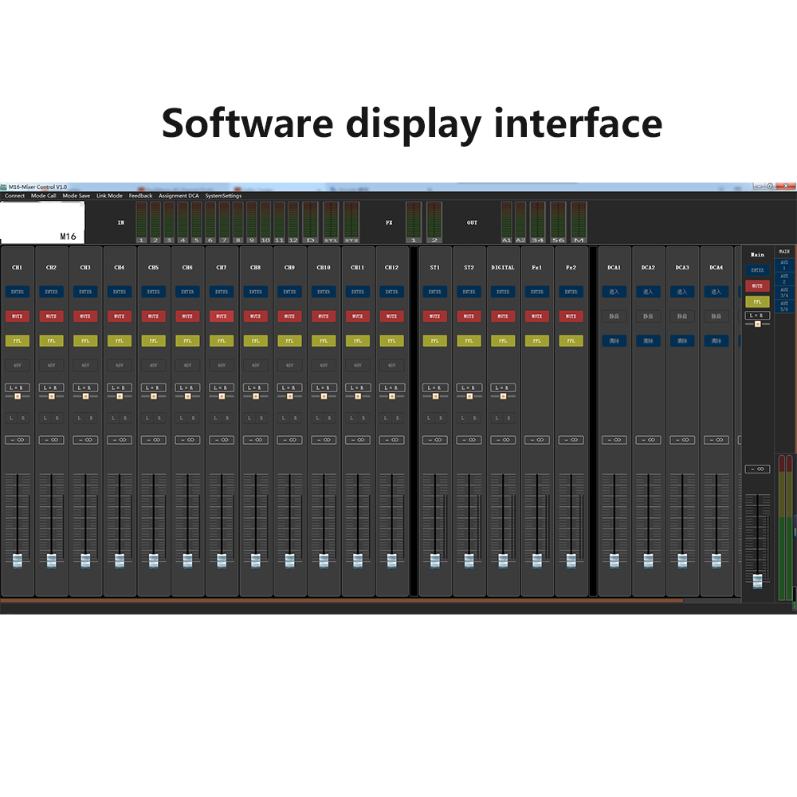797x797 pixels.
Task: Close the M16-Mixer Control window
Action: point(786,186)
